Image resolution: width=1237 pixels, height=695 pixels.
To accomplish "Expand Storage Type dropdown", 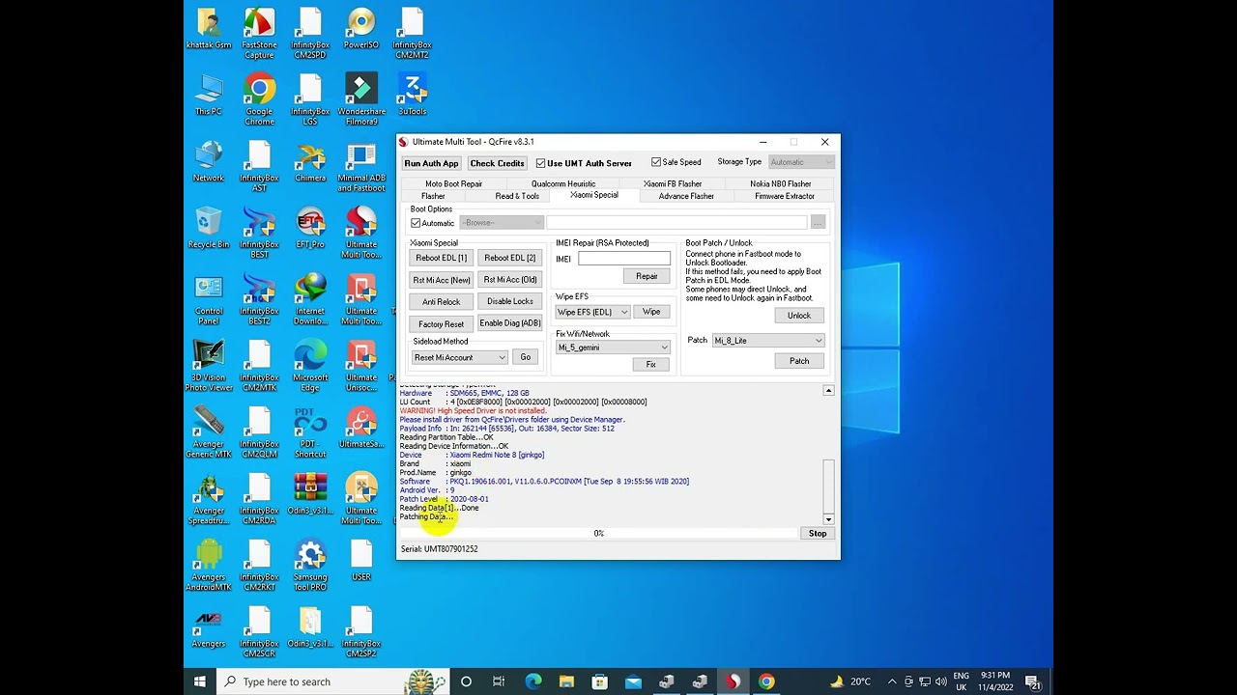I will [801, 162].
